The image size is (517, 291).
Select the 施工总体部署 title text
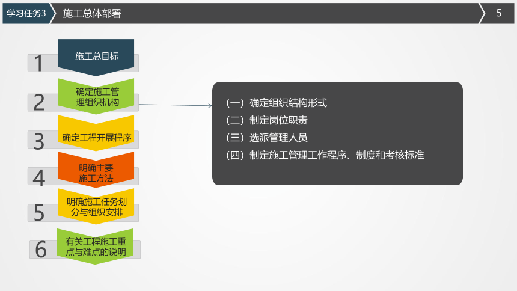click(x=92, y=13)
